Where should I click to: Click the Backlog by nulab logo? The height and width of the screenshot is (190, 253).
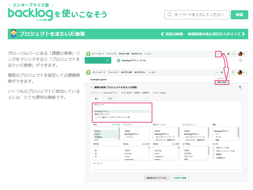[30, 15]
